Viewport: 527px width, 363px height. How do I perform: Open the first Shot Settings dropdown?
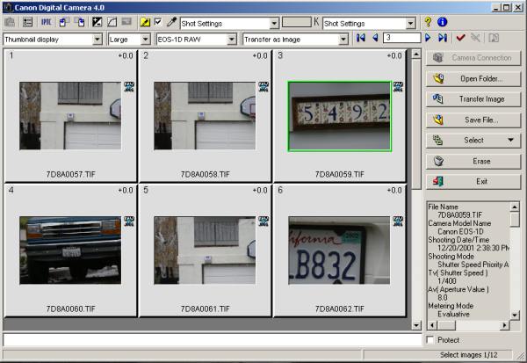coord(274,23)
